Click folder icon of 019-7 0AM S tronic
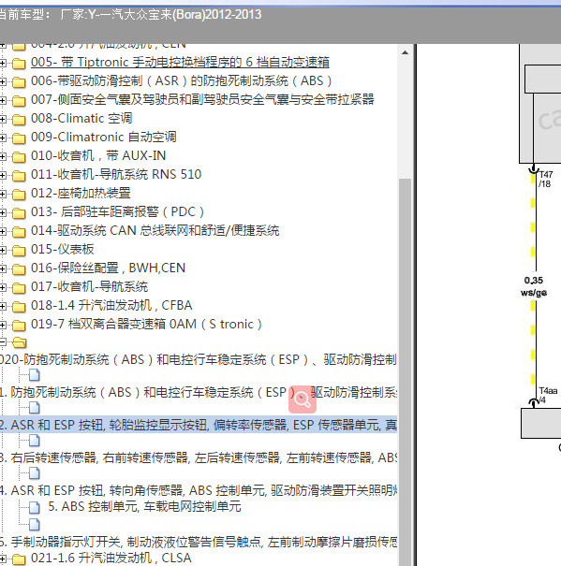Viewport: 561px width, 566px height. 19,326
